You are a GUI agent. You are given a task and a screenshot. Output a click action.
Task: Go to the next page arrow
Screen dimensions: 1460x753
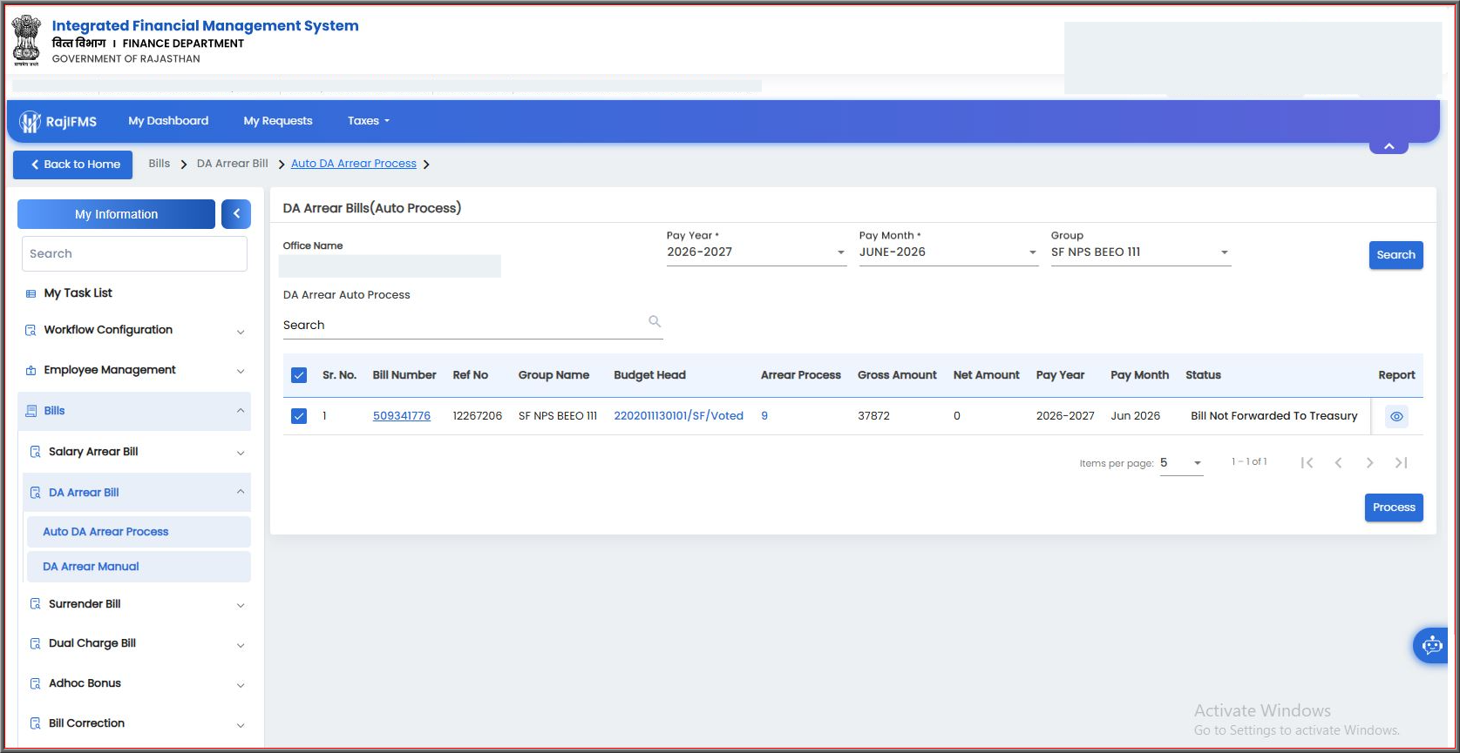pyautogui.click(x=1370, y=463)
